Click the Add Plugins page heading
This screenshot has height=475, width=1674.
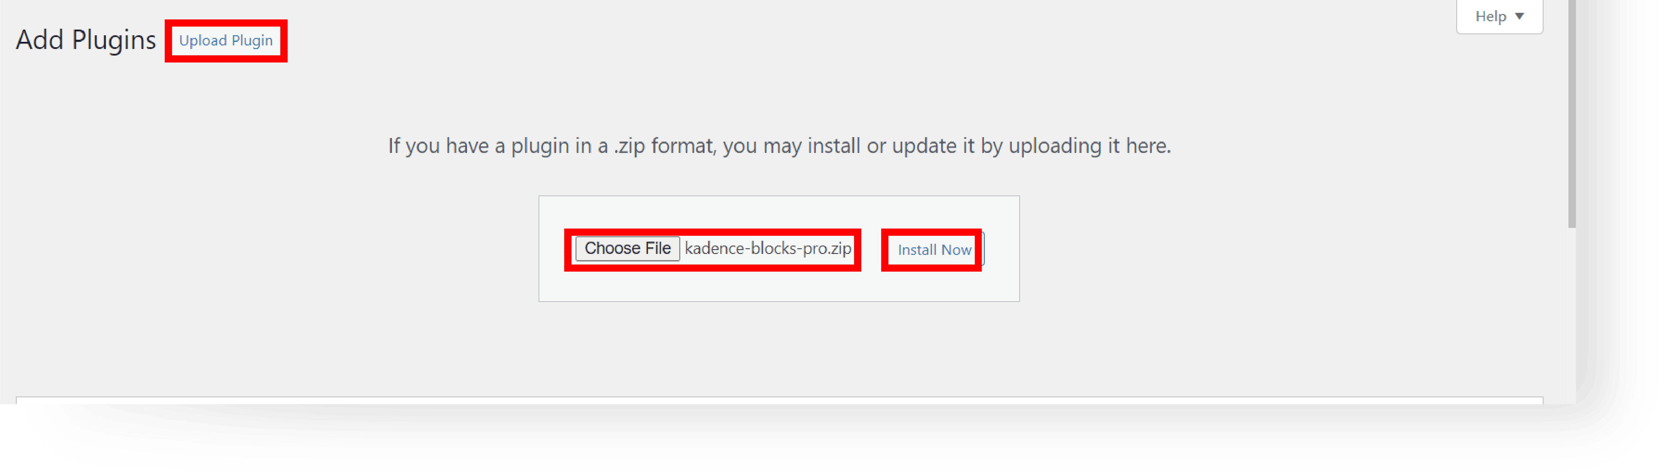coord(86,40)
